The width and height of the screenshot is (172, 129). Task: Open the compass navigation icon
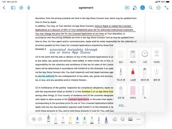(21, 8)
